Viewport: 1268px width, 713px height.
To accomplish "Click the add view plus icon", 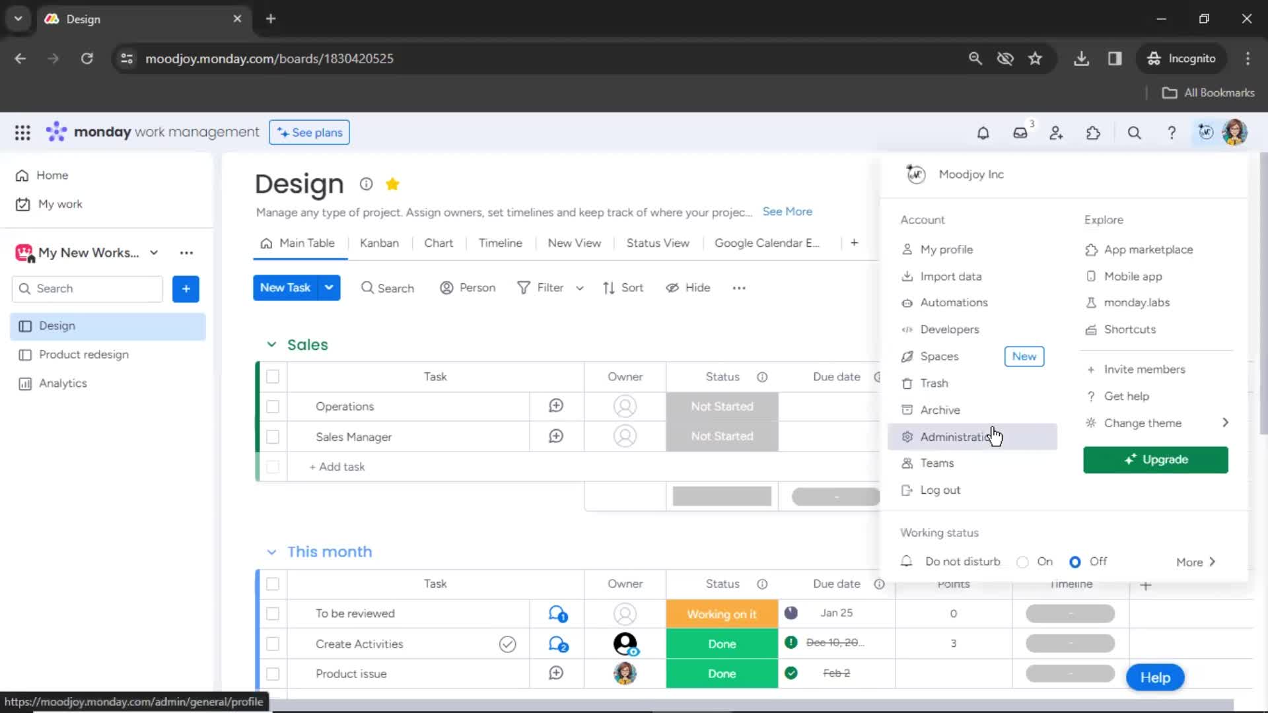I will click(854, 243).
